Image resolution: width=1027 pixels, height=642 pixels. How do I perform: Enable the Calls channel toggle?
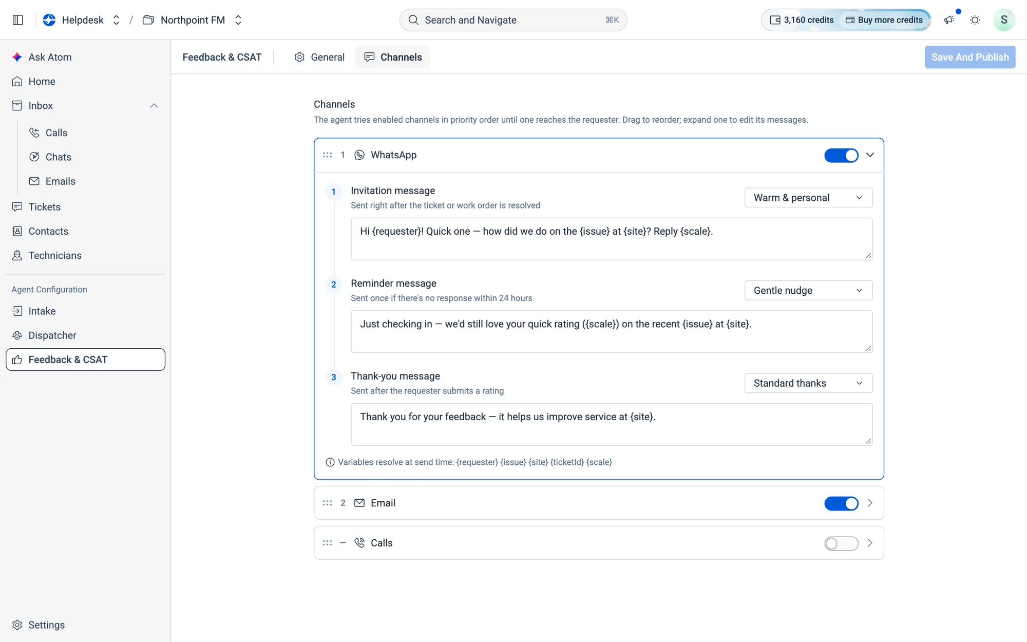tap(841, 543)
